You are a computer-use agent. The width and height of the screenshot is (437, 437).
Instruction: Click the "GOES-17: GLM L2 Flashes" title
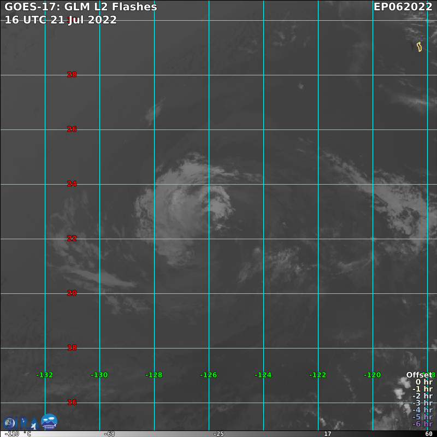81,7
